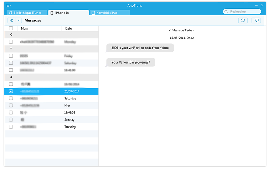The image size is (267, 169).
Task: Switch to Bibliothèque iTunes tab
Action: pos(27,13)
